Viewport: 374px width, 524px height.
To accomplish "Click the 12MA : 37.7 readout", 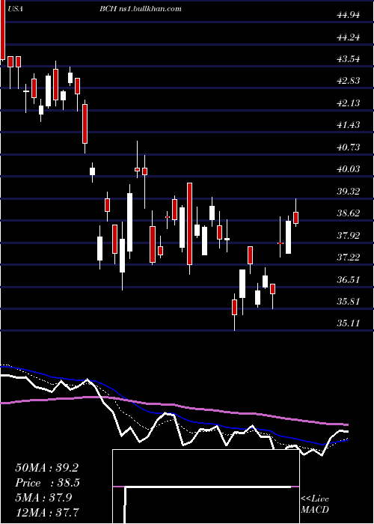I will pos(49,513).
